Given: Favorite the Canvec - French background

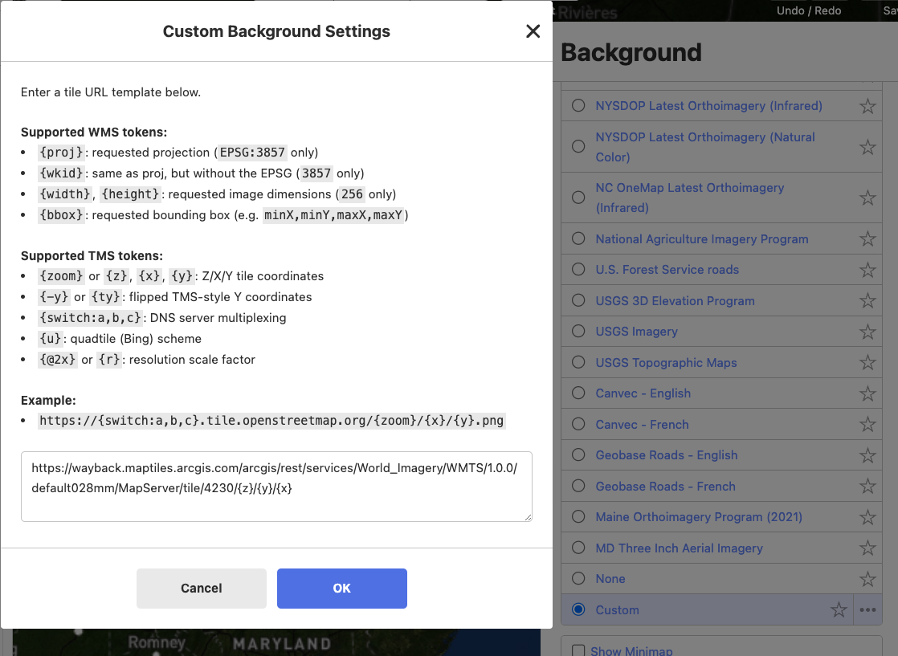Looking at the screenshot, I should (x=867, y=424).
